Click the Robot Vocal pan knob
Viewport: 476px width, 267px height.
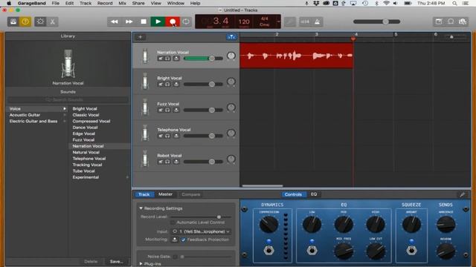231,159
